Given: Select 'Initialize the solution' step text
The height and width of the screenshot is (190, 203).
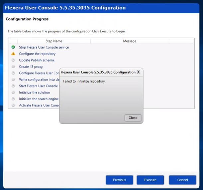Looking at the screenshot, I should (35, 93).
